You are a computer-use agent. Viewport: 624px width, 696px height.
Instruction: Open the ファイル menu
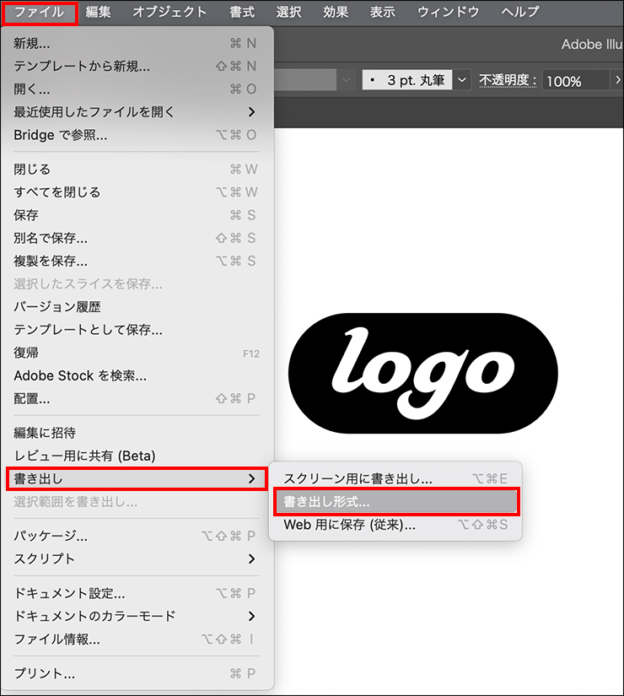tap(40, 12)
